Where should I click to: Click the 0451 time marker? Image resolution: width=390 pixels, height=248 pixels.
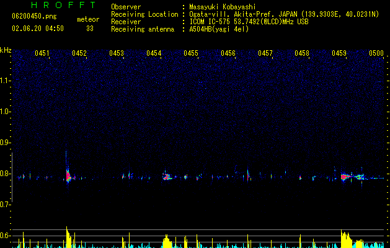tap(42, 53)
